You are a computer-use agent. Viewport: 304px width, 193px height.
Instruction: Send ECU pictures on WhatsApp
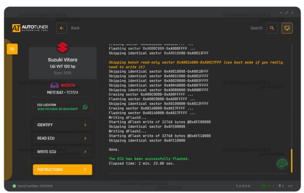pos(62,107)
